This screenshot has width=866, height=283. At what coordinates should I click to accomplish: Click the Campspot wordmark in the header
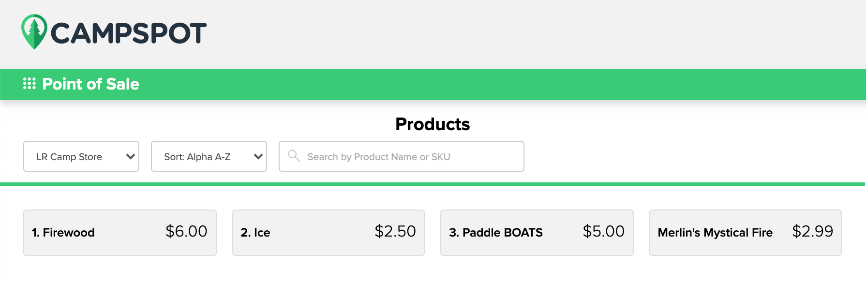(128, 32)
